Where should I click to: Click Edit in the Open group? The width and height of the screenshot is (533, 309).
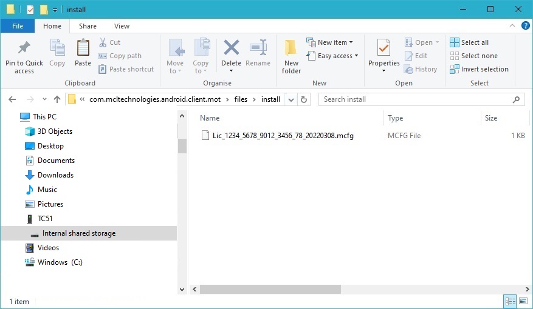point(416,56)
